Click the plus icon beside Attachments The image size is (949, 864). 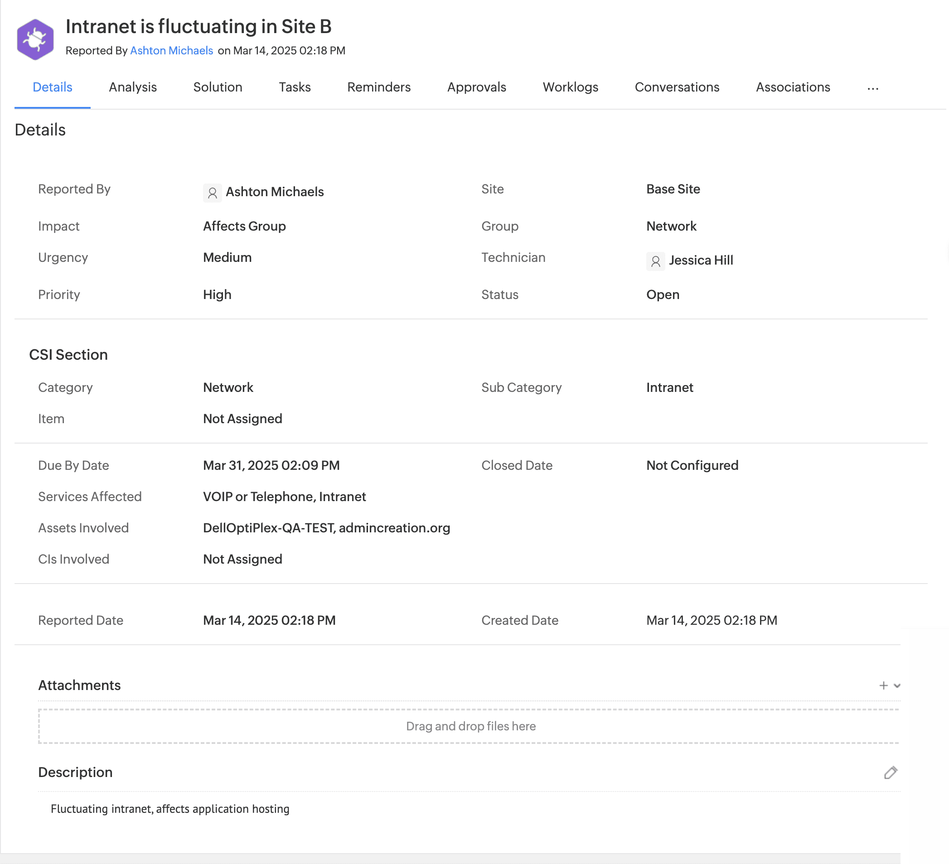click(883, 685)
